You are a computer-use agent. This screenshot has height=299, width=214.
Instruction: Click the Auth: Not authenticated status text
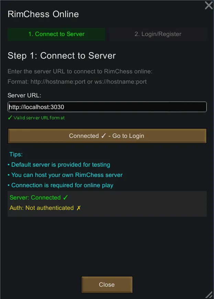tap(42, 208)
